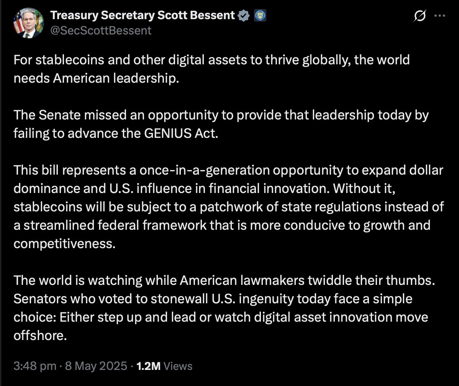Click the word 'competitiveness.' in the post
Image resolution: width=459 pixels, height=386 pixels.
64,244
